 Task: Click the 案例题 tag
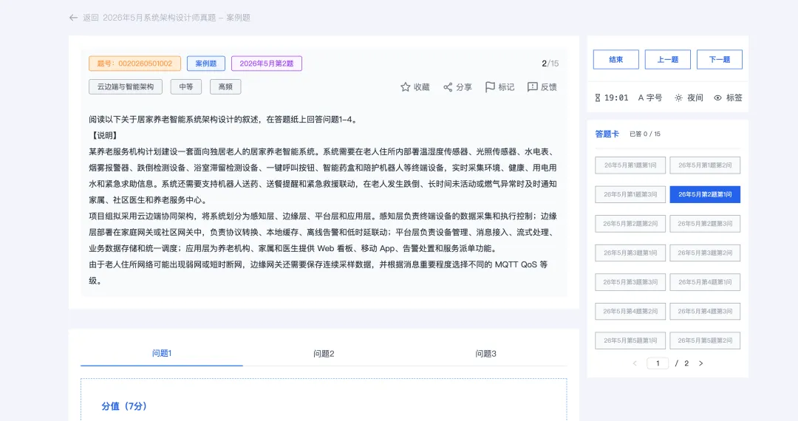206,64
